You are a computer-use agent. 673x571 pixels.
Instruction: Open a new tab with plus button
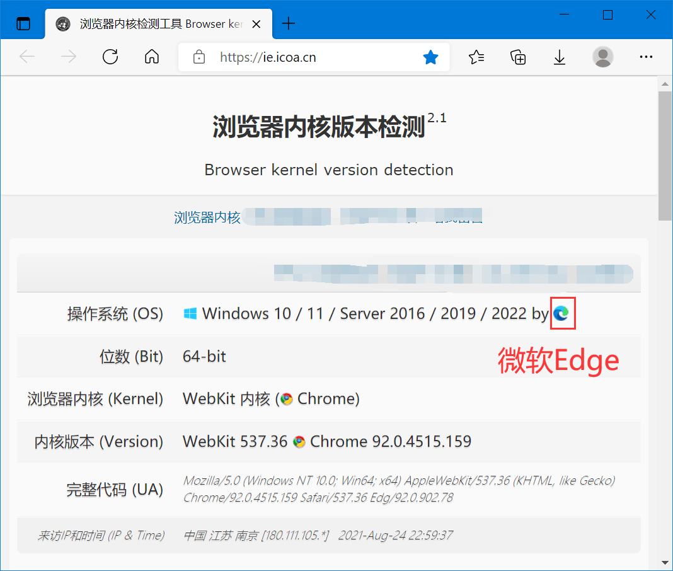click(289, 23)
